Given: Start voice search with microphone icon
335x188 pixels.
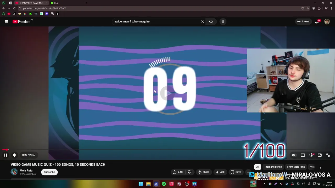Looking at the screenshot, I should click(223, 22).
